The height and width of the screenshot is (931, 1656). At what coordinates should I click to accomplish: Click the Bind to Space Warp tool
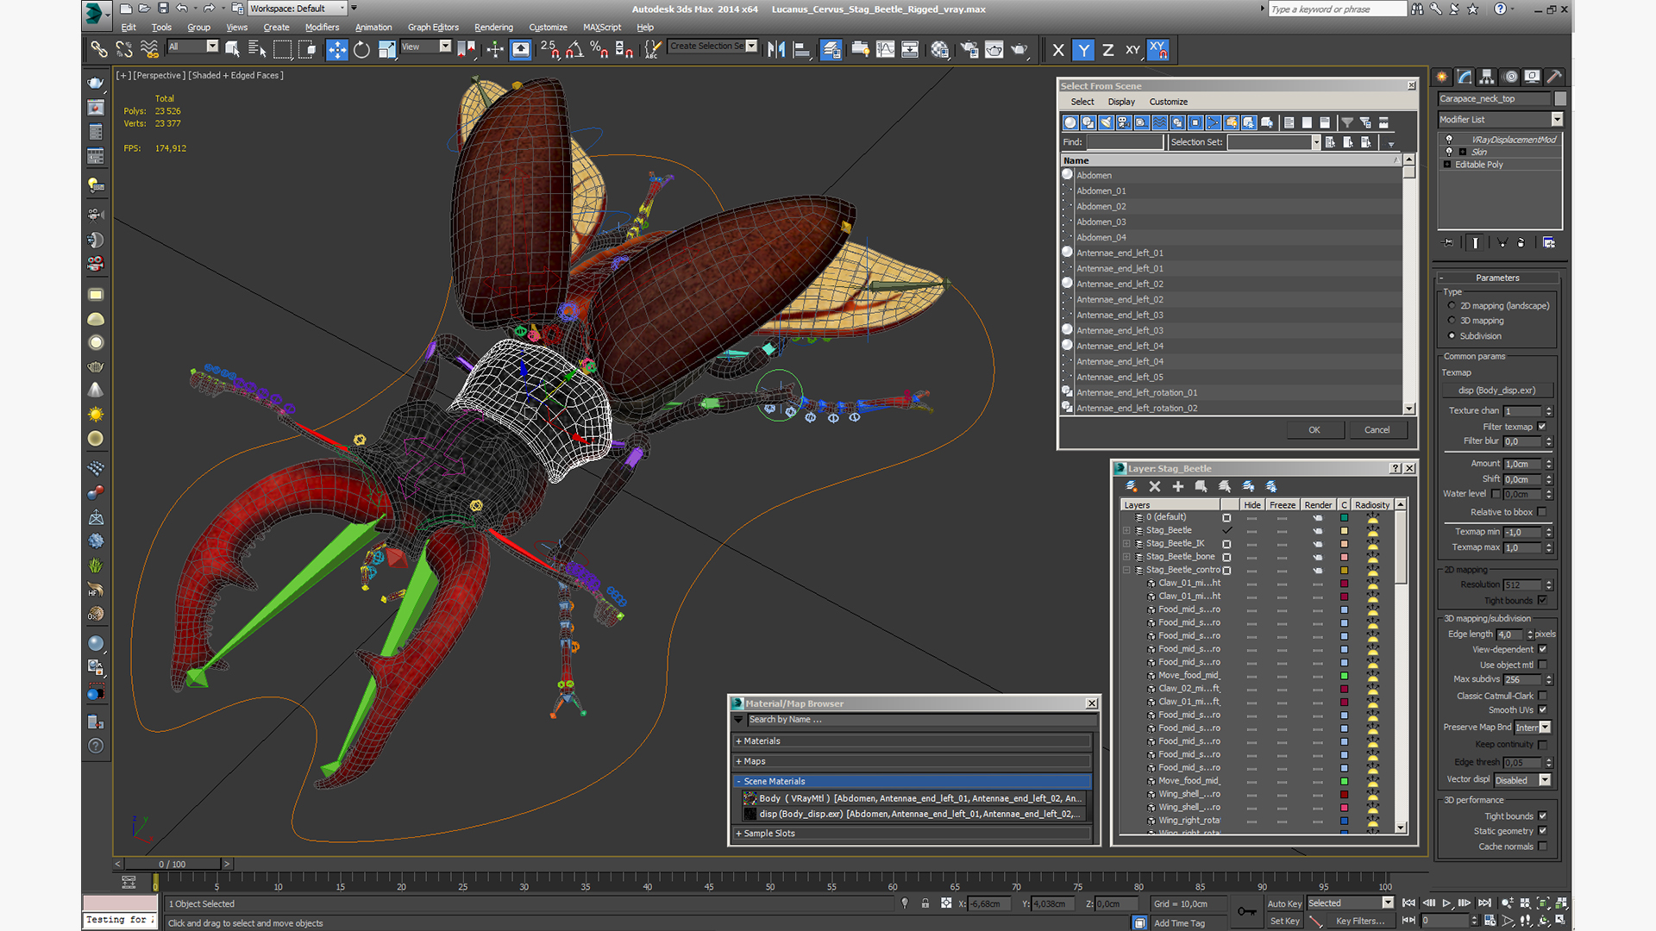click(x=149, y=49)
